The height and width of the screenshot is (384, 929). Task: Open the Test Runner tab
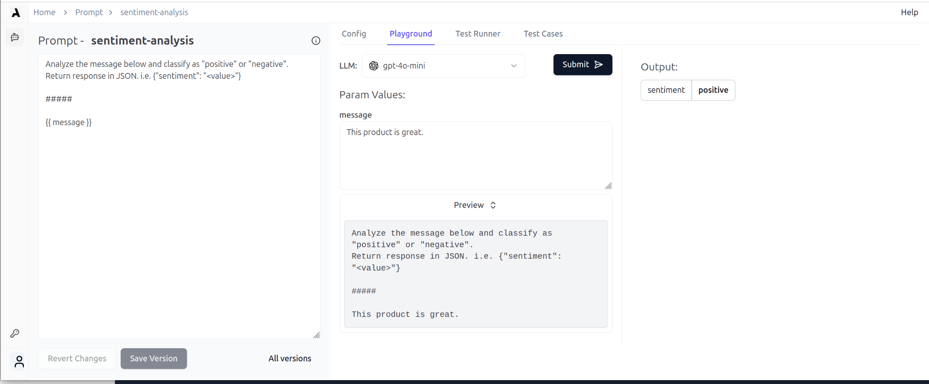point(478,34)
